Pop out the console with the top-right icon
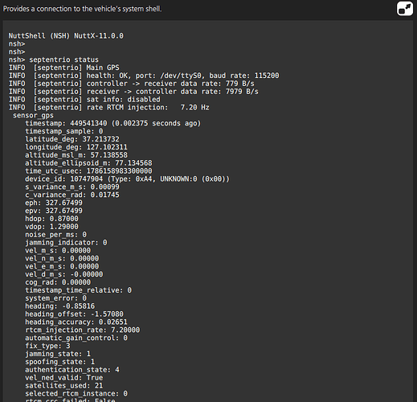Image resolution: width=417 pixels, height=402 pixels. [x=405, y=9]
